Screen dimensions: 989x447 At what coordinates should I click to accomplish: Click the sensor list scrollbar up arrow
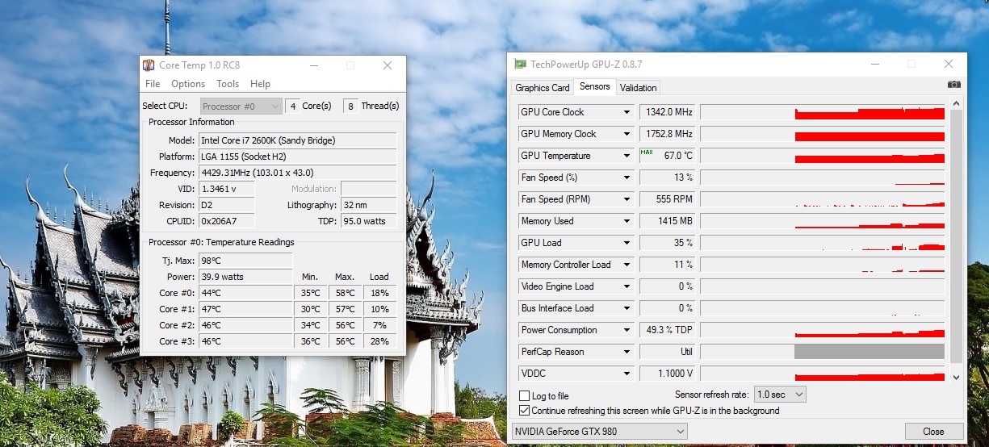957,104
